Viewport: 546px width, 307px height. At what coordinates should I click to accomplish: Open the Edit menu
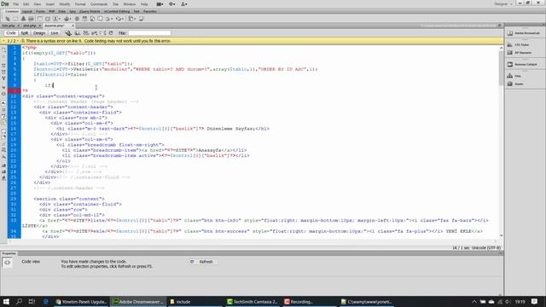coord(26,4)
